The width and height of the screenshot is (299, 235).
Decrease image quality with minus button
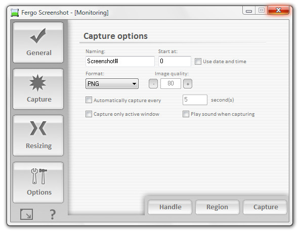pyautogui.click(x=153, y=83)
